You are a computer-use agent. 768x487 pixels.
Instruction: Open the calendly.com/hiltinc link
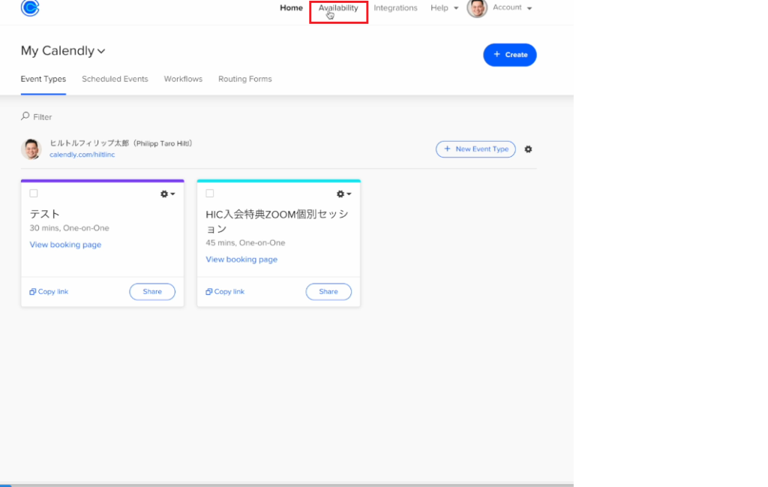[82, 155]
